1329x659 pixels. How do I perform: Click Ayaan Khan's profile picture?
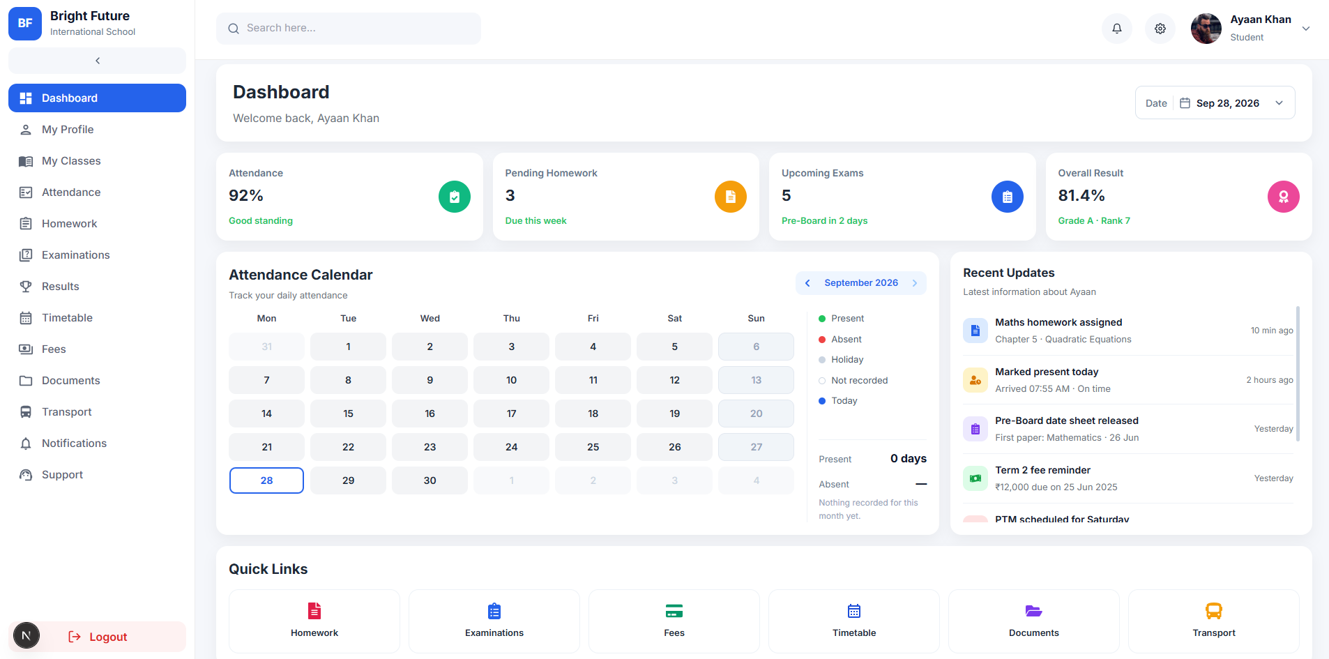pos(1206,29)
